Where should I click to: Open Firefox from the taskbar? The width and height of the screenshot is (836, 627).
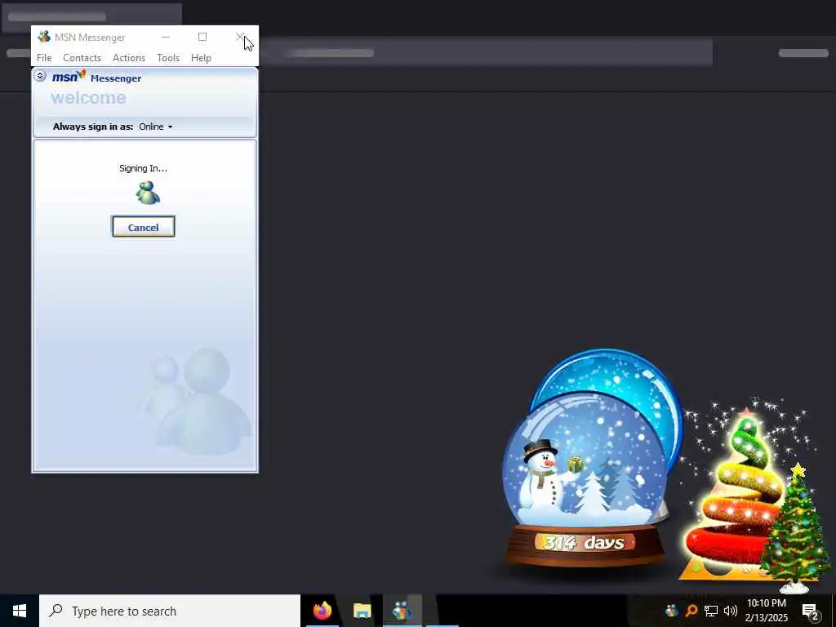(x=322, y=611)
